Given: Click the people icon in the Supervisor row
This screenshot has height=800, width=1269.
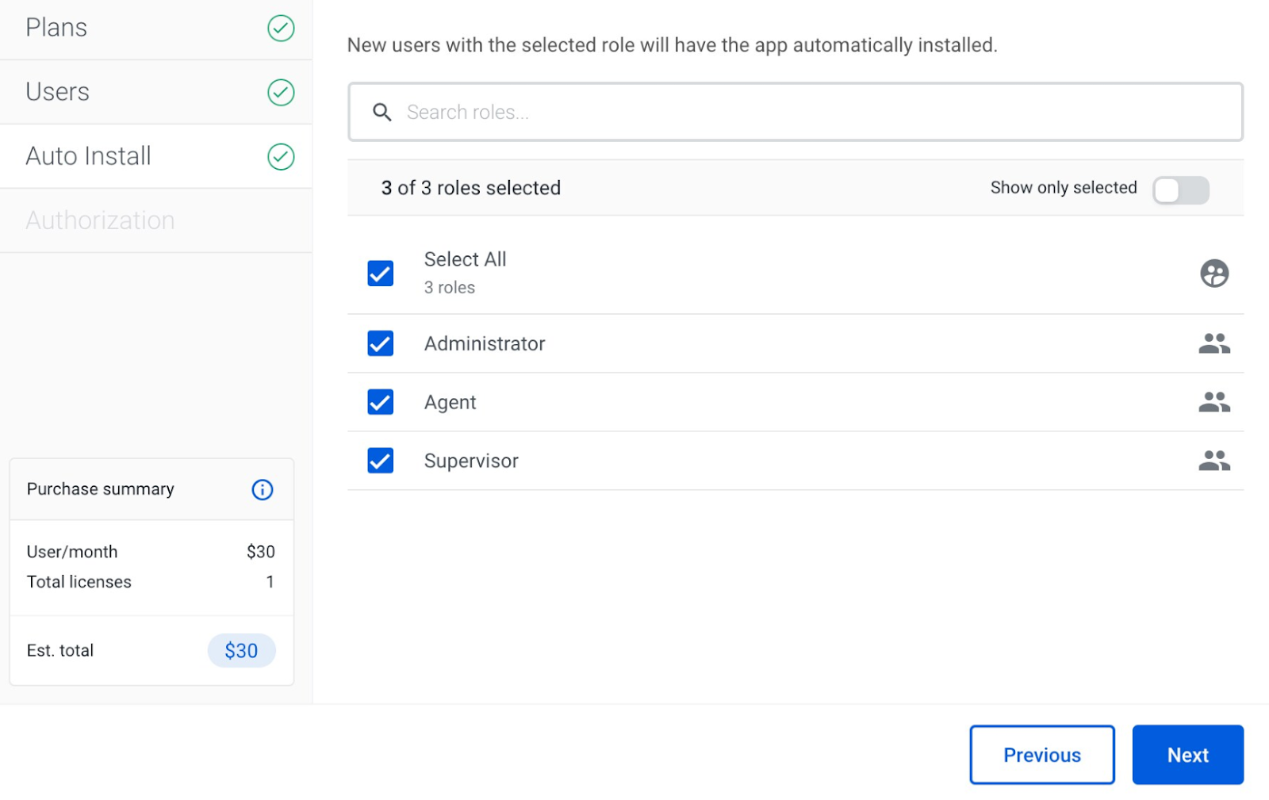Looking at the screenshot, I should [1214, 461].
